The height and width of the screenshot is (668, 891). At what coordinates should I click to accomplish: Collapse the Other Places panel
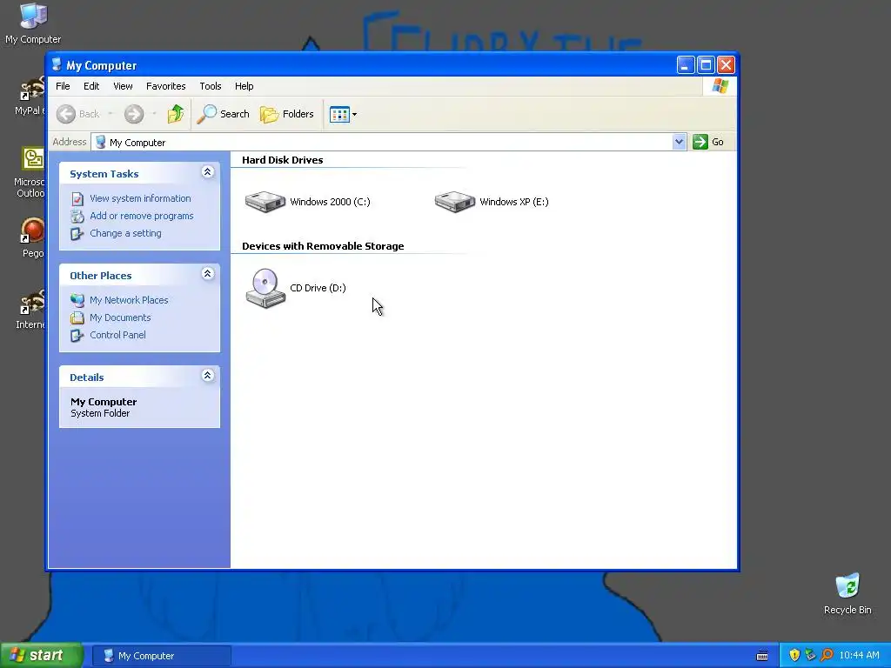tap(207, 274)
